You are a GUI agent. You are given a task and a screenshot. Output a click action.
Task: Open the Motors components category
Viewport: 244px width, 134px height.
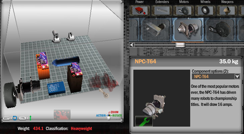[x=184, y=10]
